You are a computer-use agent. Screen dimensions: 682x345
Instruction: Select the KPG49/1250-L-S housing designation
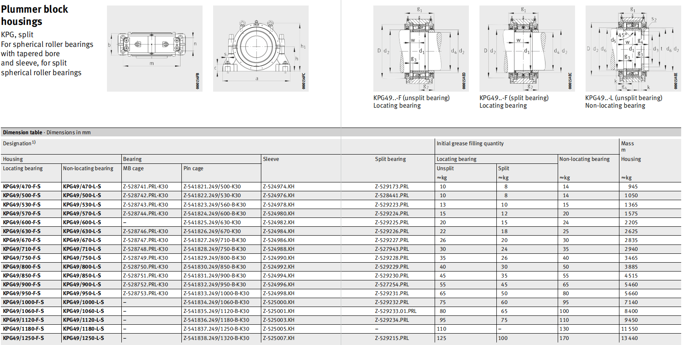[x=83, y=338]
